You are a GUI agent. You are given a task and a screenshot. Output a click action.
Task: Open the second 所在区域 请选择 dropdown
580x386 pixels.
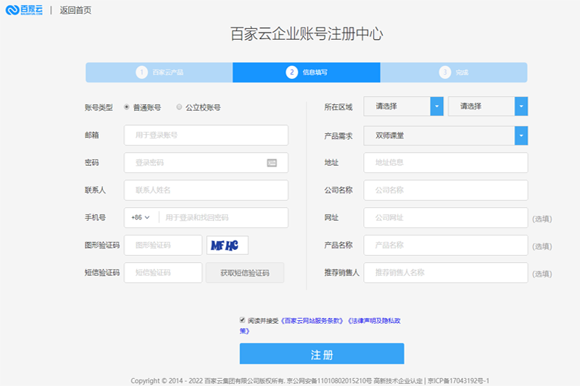tap(488, 106)
